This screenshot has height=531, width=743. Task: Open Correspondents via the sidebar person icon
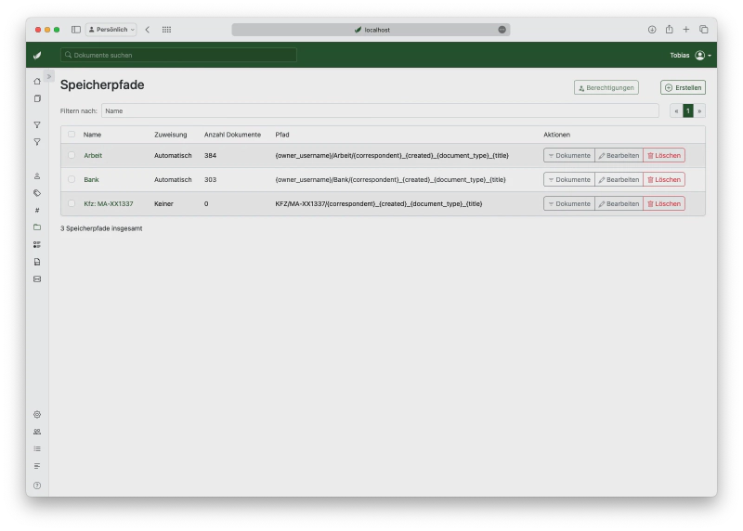pos(37,175)
